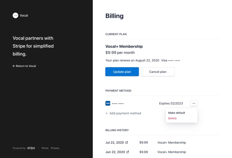This screenshot has width=232, height=158.
Task: Open the Privacy link in footer
Action: [55, 148]
